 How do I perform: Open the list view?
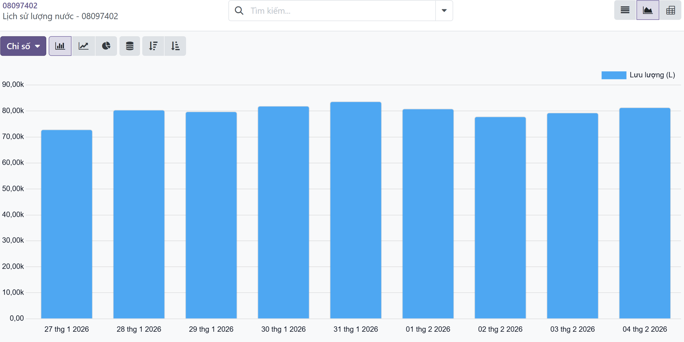[x=625, y=10]
